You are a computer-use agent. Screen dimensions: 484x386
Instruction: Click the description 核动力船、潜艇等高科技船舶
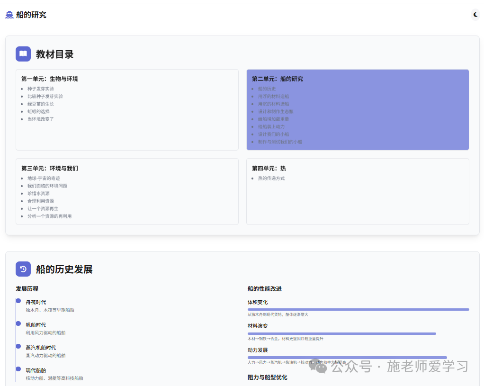(54, 378)
